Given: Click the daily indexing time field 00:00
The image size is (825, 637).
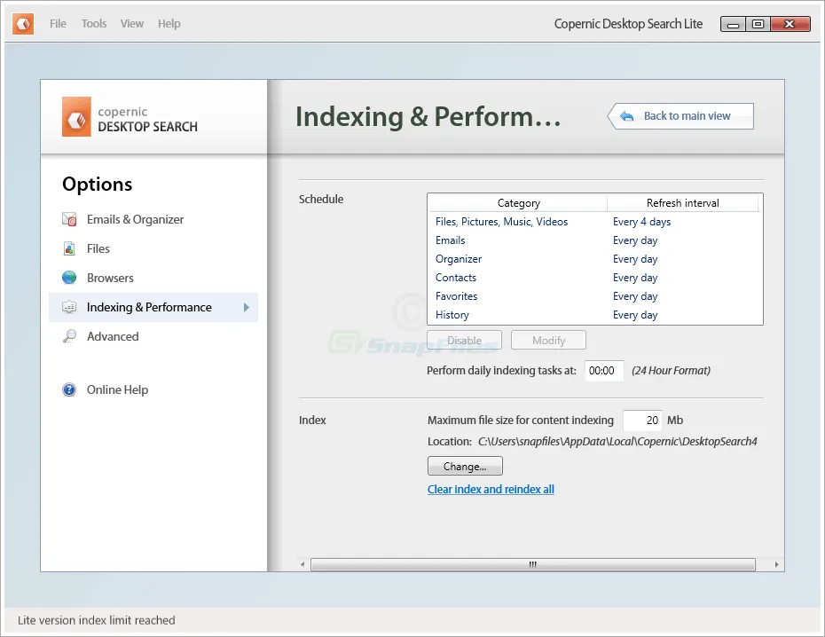Looking at the screenshot, I should pyautogui.click(x=604, y=371).
